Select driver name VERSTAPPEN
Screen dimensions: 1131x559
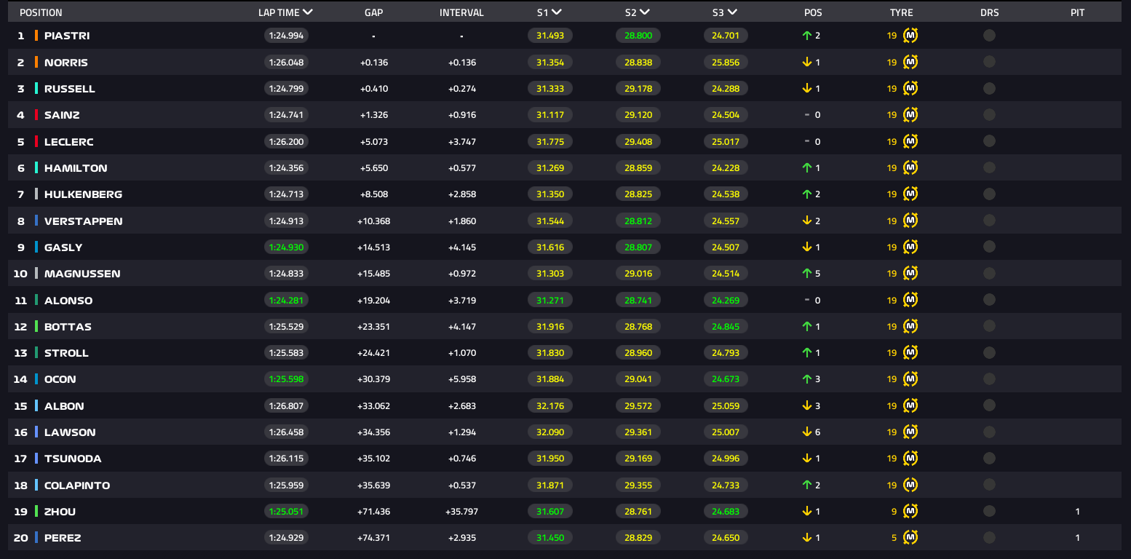tap(83, 221)
